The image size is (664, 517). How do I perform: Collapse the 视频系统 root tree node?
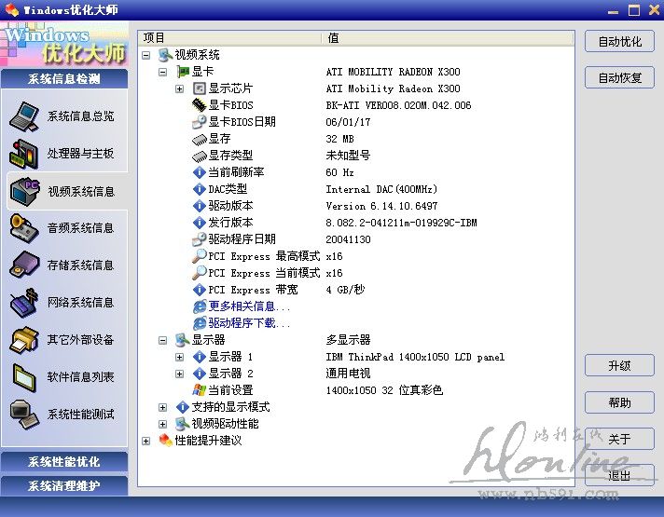click(146, 56)
